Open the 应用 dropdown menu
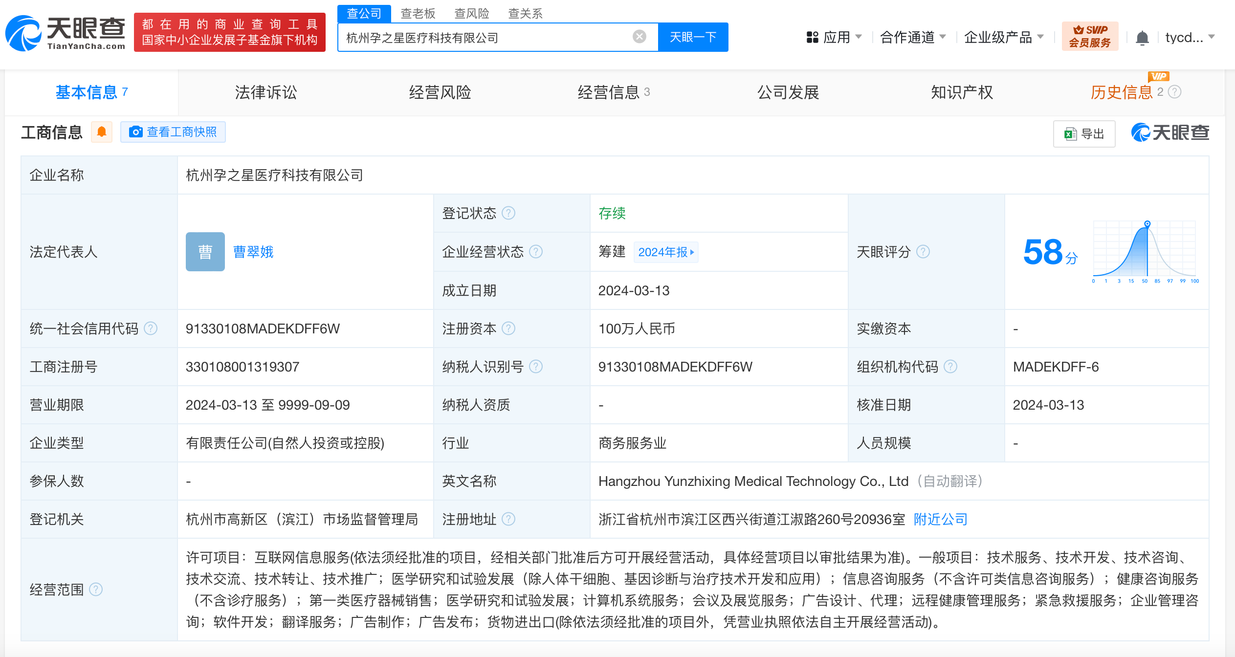Image resolution: width=1235 pixels, height=657 pixels. point(834,37)
